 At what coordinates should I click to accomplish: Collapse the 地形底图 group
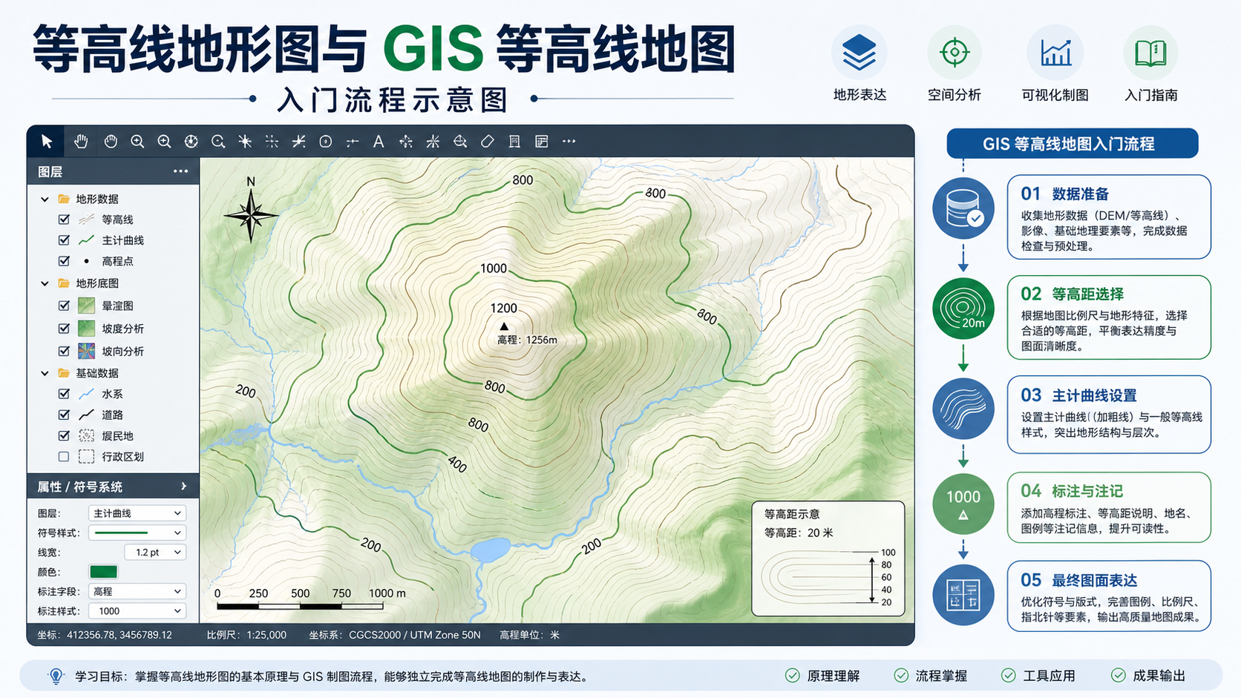pos(45,283)
